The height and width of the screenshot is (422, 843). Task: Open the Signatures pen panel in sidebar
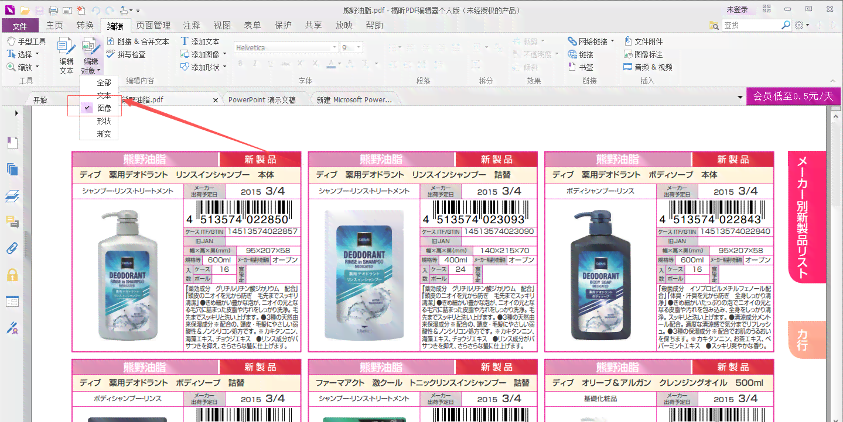coord(12,327)
